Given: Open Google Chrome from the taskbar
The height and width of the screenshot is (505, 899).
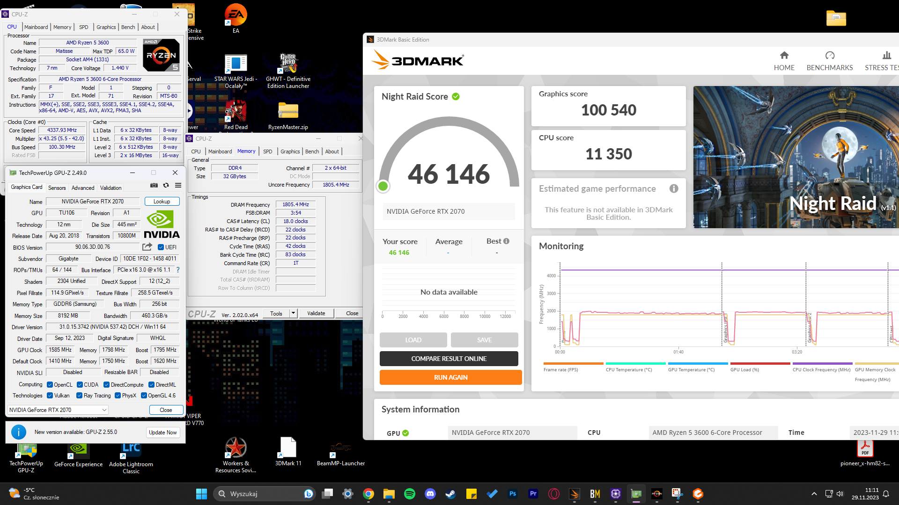Looking at the screenshot, I should 368,494.
